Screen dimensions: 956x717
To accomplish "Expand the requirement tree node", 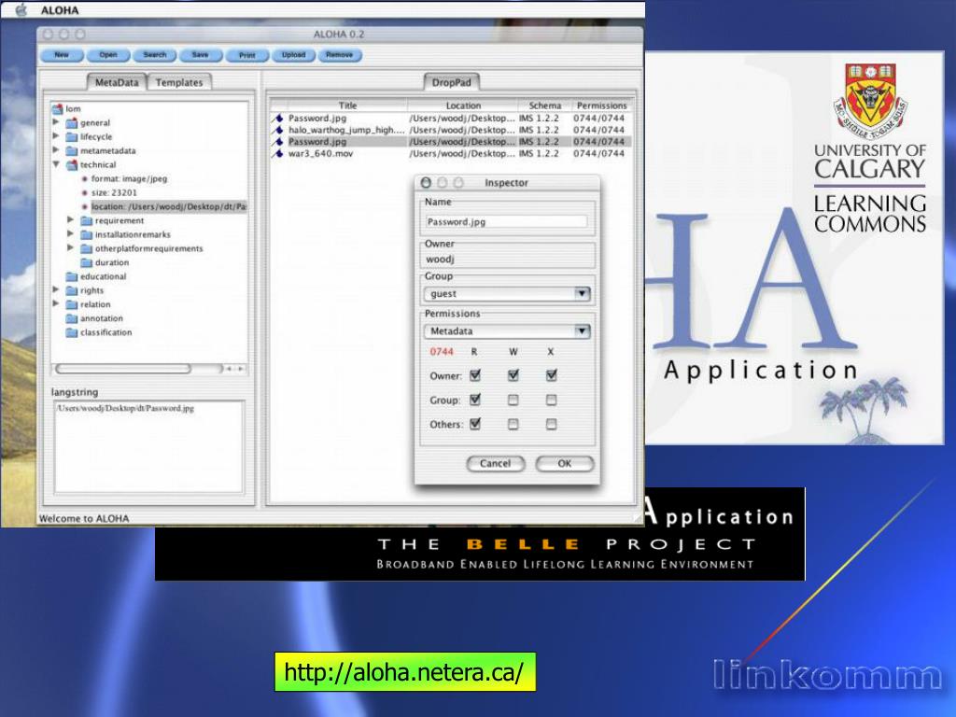I will coord(71,220).
